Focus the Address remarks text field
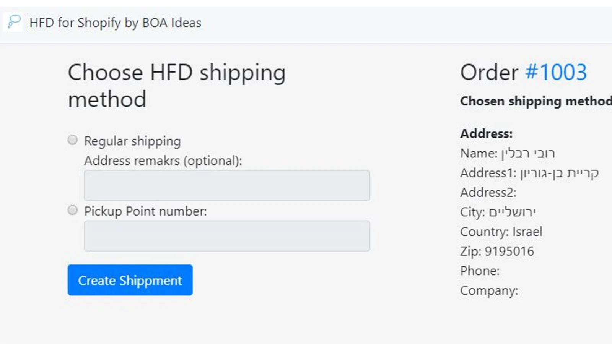This screenshot has height=344, width=612. (227, 185)
